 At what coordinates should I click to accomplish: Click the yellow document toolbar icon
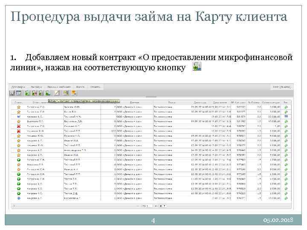pos(66,93)
